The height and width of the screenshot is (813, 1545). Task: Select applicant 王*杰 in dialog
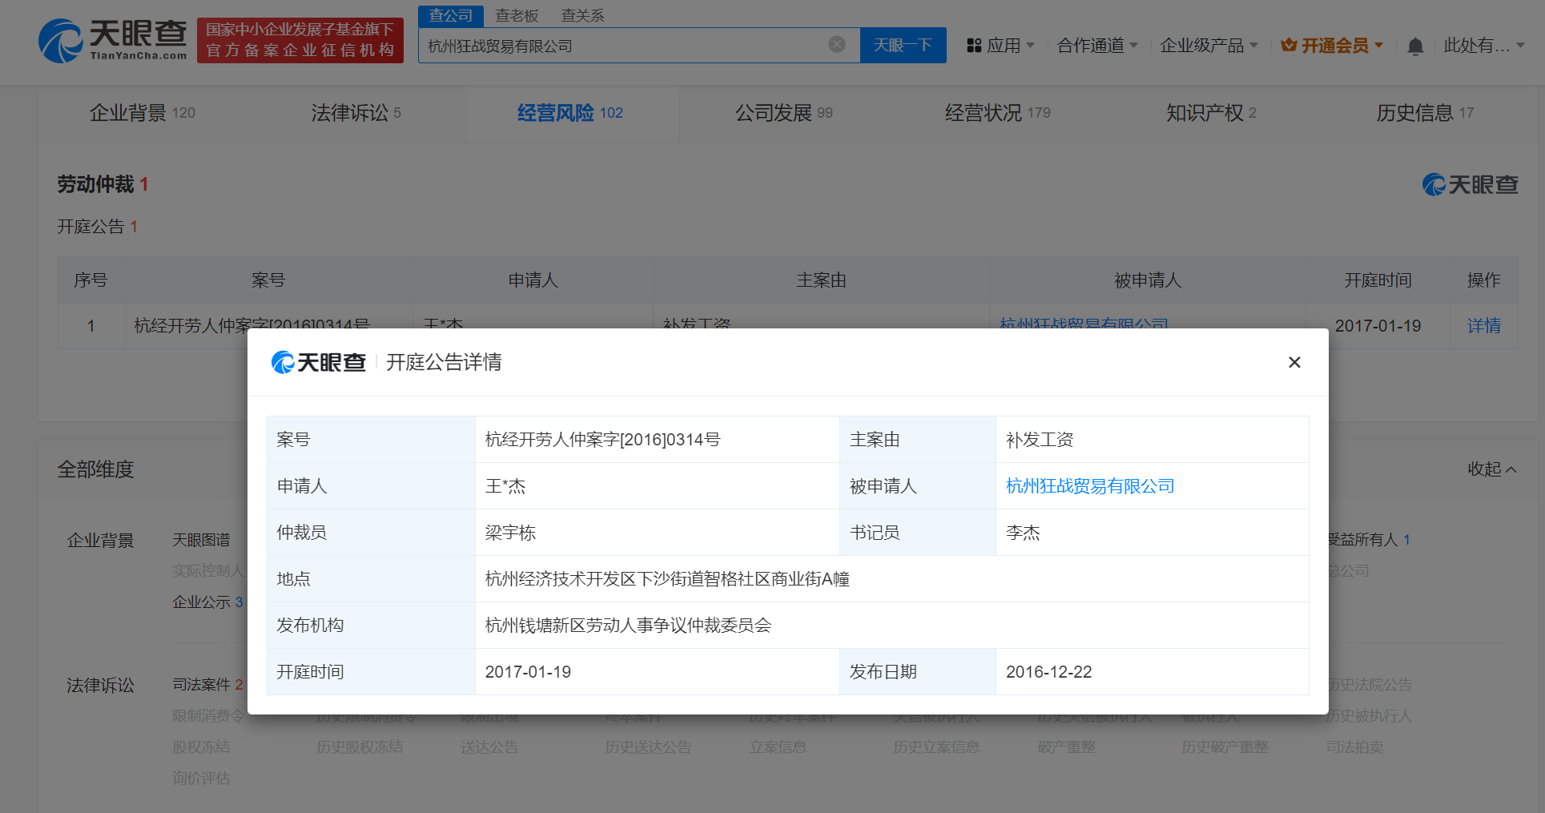coord(505,486)
